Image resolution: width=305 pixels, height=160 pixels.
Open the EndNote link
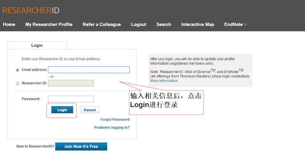pyautogui.click(x=235, y=24)
